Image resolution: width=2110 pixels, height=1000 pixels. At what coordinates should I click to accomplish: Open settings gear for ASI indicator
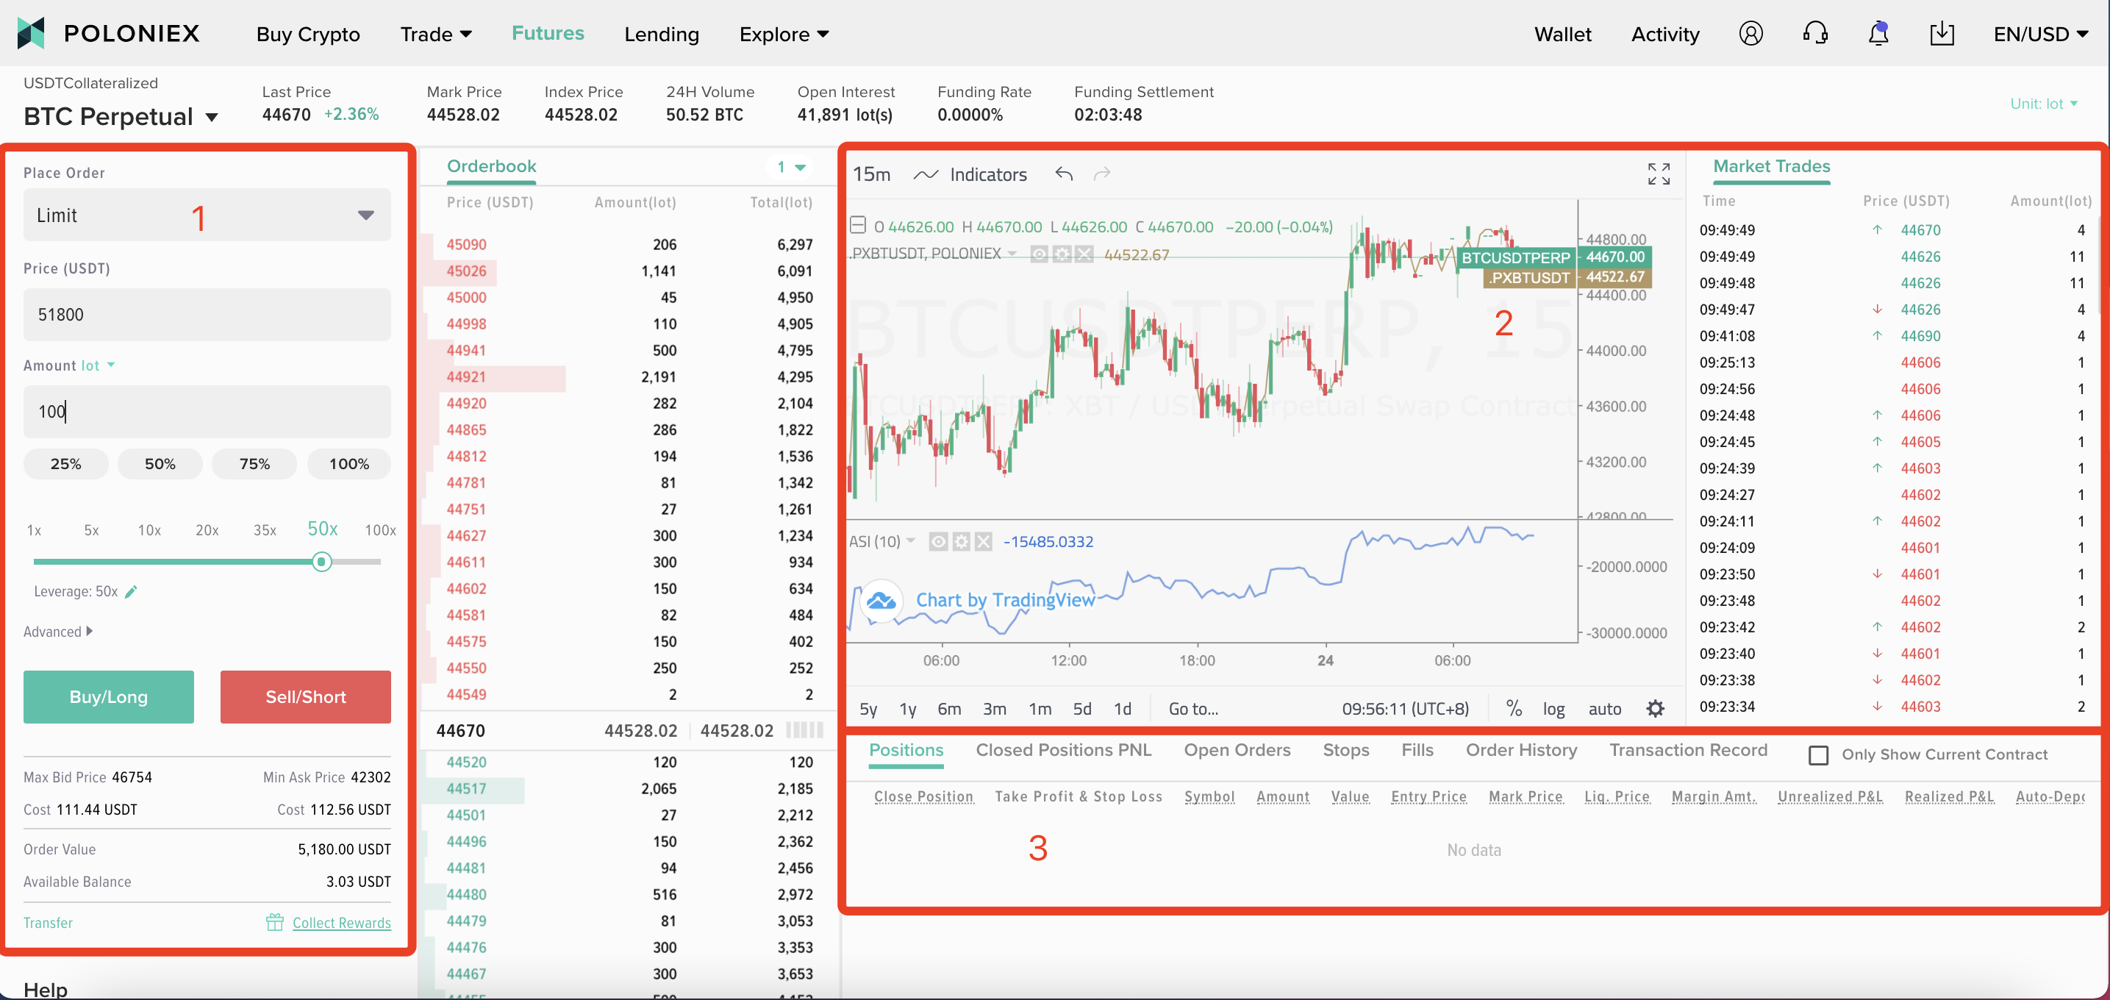point(962,541)
